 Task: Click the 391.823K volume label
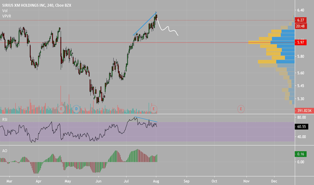point(304,111)
